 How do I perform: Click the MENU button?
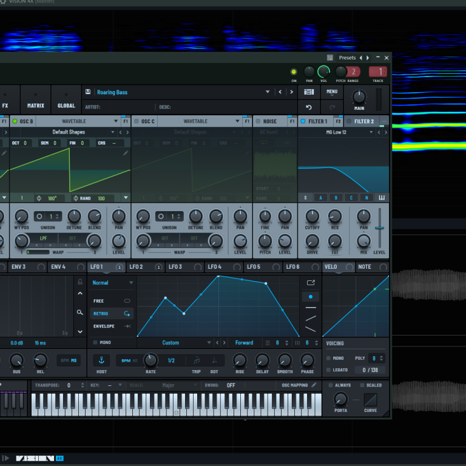(331, 92)
